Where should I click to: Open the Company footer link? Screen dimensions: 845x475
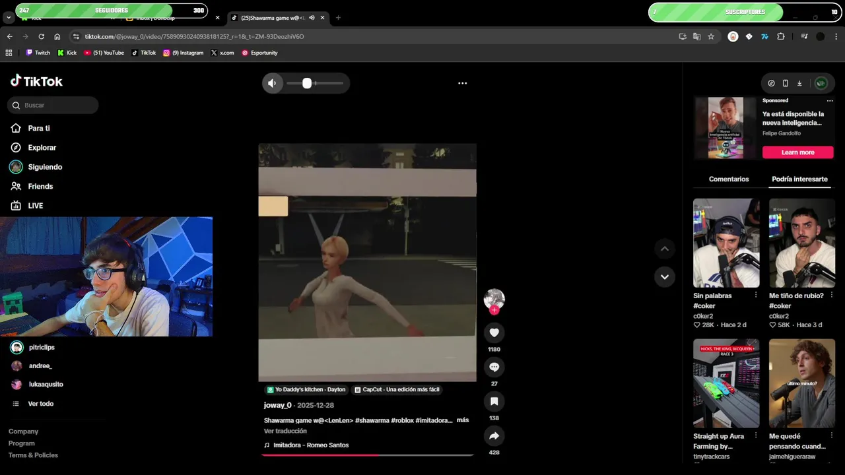pos(23,431)
